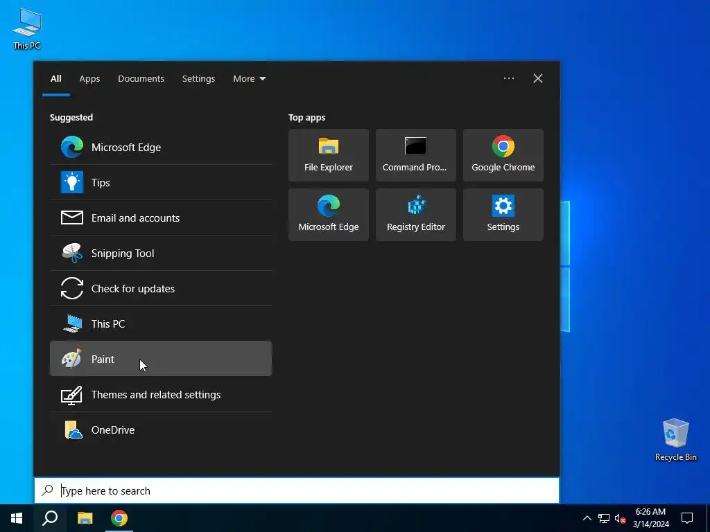Image resolution: width=710 pixels, height=532 pixels.
Task: Click the taskbar Search button
Action: [x=50, y=518]
